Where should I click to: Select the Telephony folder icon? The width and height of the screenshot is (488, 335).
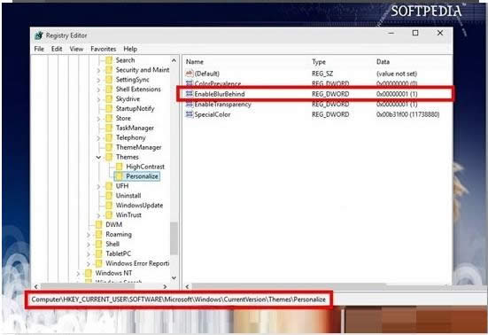click(x=109, y=137)
